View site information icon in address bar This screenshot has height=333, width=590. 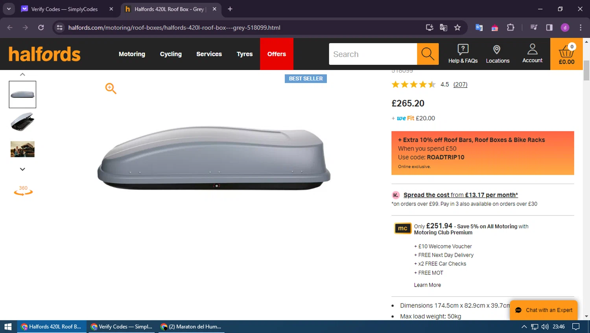60,28
